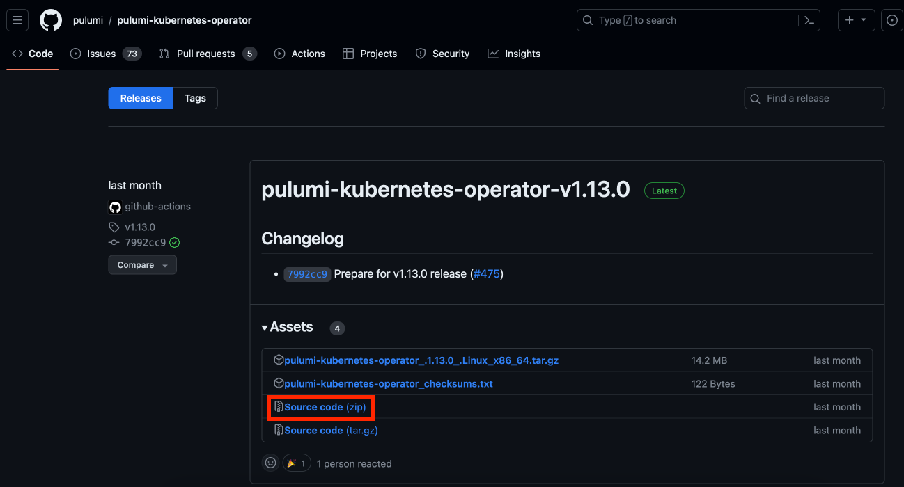Click the Latest release badge
This screenshot has height=487, width=904.
point(664,191)
